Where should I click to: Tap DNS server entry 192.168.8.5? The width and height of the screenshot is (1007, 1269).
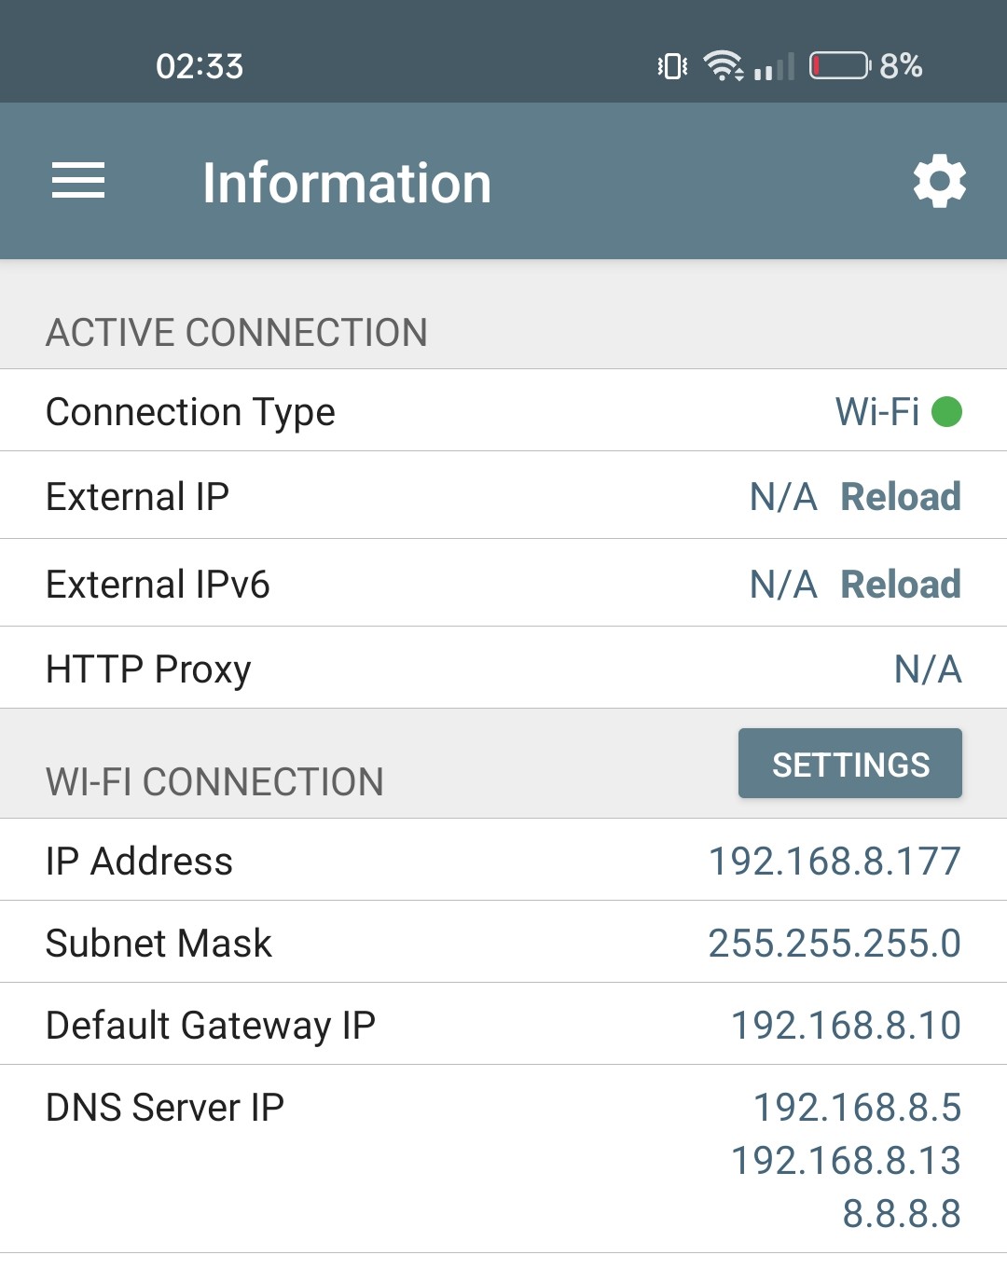coord(857,1107)
